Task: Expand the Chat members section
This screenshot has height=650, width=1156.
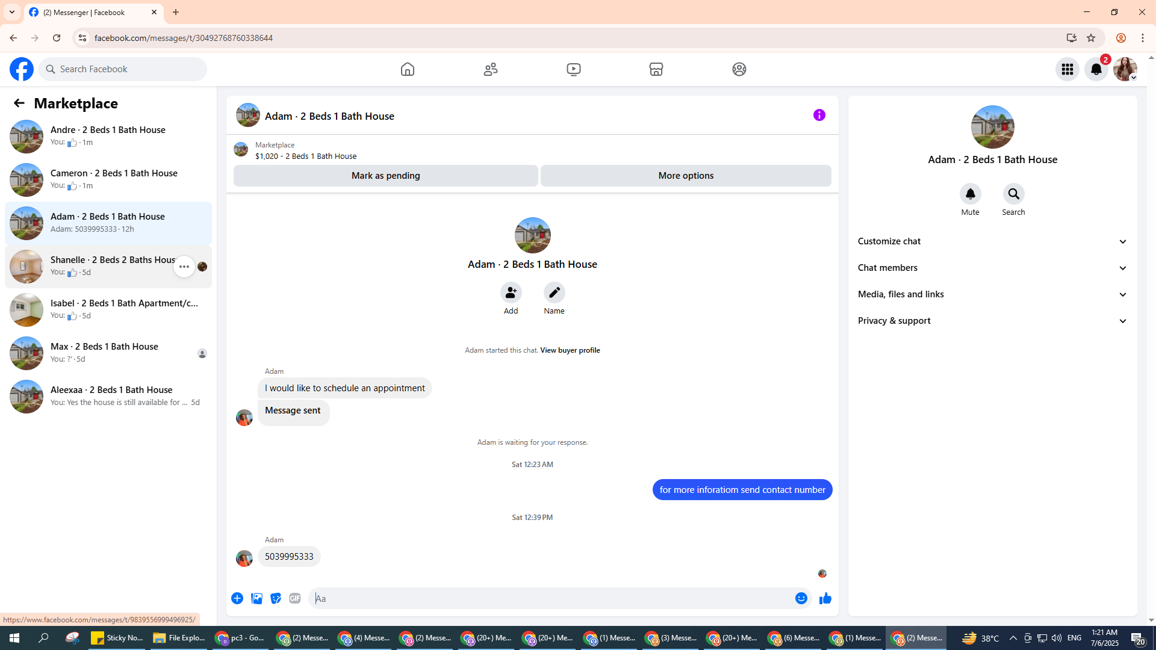Action: 992,268
